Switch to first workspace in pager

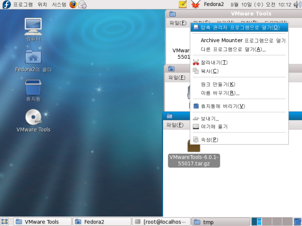click(x=257, y=221)
